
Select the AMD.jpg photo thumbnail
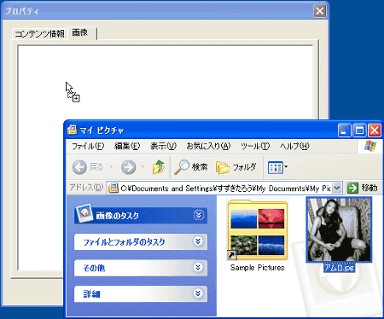(339, 229)
